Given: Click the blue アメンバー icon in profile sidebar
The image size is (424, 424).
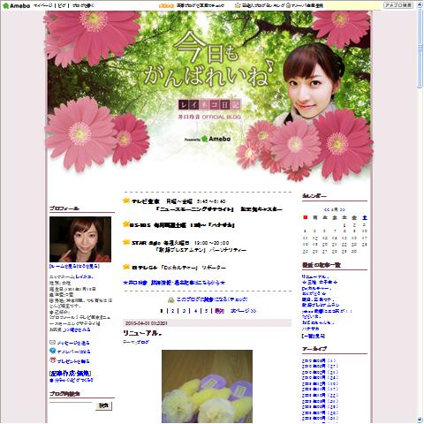Looking at the screenshot, I should click(x=53, y=351).
